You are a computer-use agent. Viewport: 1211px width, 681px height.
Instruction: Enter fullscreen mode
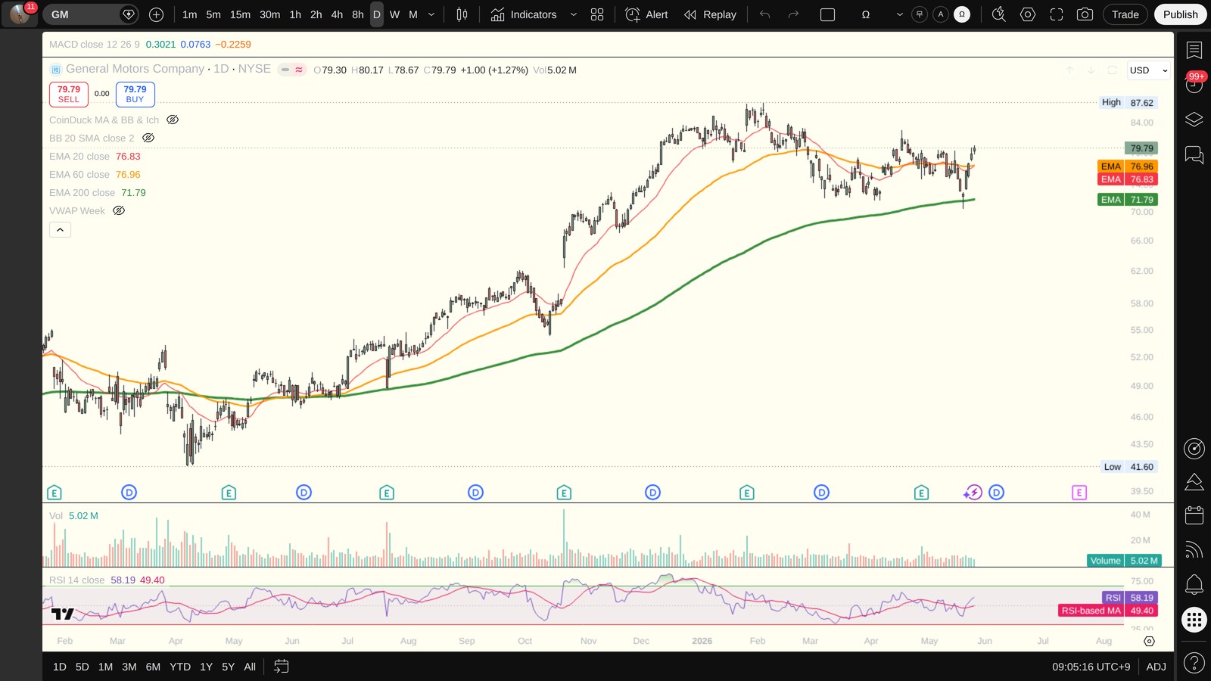tap(1056, 14)
